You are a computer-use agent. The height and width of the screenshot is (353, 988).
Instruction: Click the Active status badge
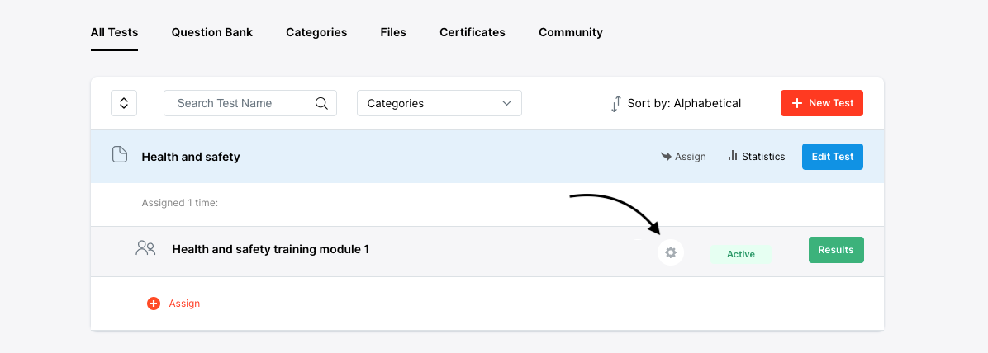(x=740, y=254)
